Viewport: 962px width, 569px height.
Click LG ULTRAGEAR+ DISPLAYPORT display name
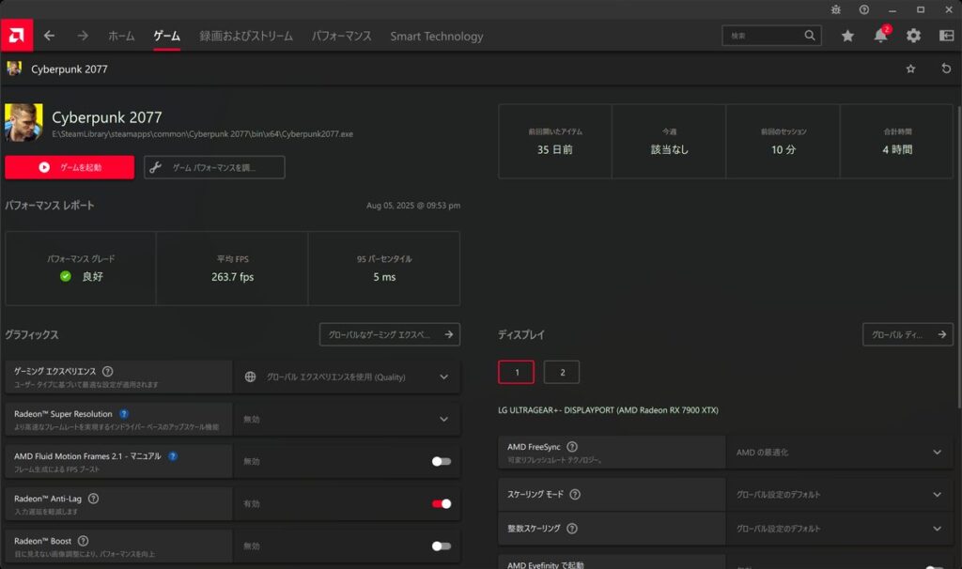608,410
